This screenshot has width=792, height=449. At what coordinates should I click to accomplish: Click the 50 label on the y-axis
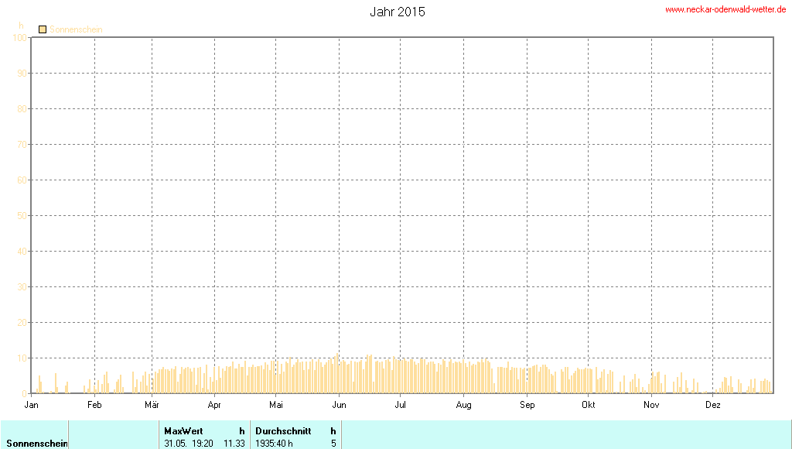[22, 215]
